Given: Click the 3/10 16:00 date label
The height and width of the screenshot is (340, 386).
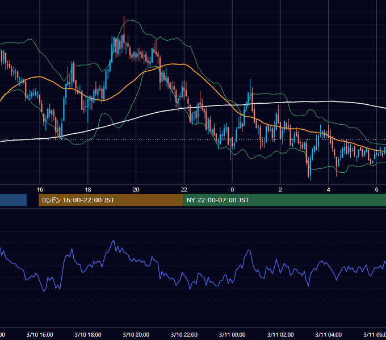Looking at the screenshot, I should (40, 334).
